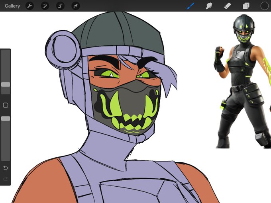Open the Gallery view
Viewport: 271px width, 203px height.
[12, 6]
